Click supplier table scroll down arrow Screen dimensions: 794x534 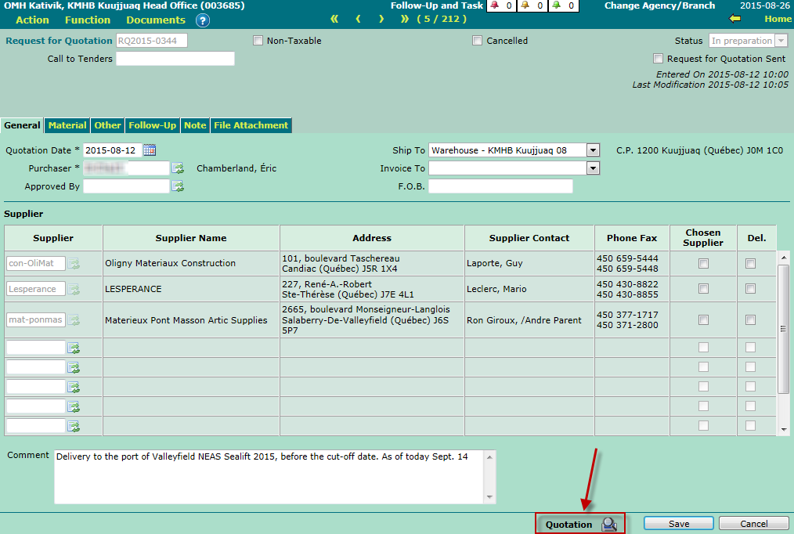click(783, 429)
